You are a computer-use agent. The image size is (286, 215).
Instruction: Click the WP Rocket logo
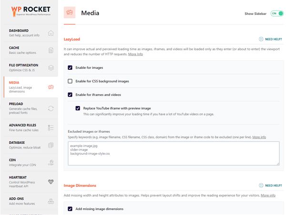(31, 11)
